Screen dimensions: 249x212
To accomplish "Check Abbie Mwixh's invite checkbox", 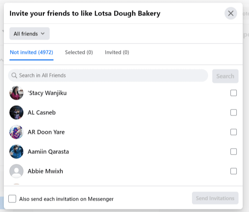I will point(234,171).
